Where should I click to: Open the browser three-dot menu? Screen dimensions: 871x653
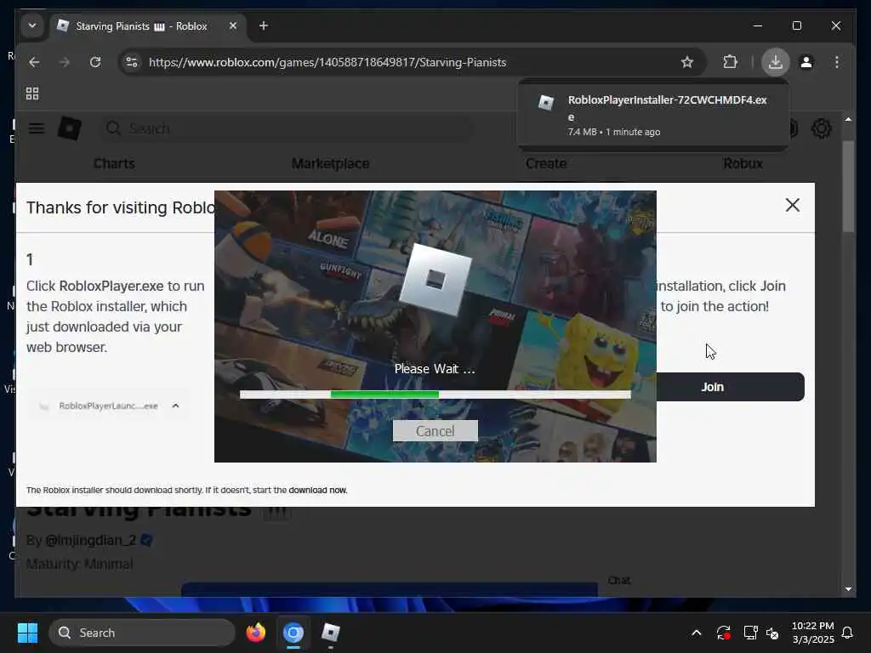(x=837, y=62)
